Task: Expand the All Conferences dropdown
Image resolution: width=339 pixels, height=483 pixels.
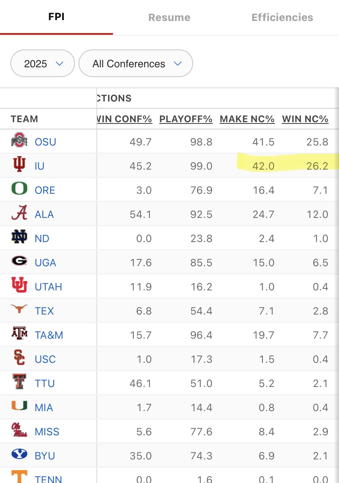Action: pyautogui.click(x=136, y=64)
